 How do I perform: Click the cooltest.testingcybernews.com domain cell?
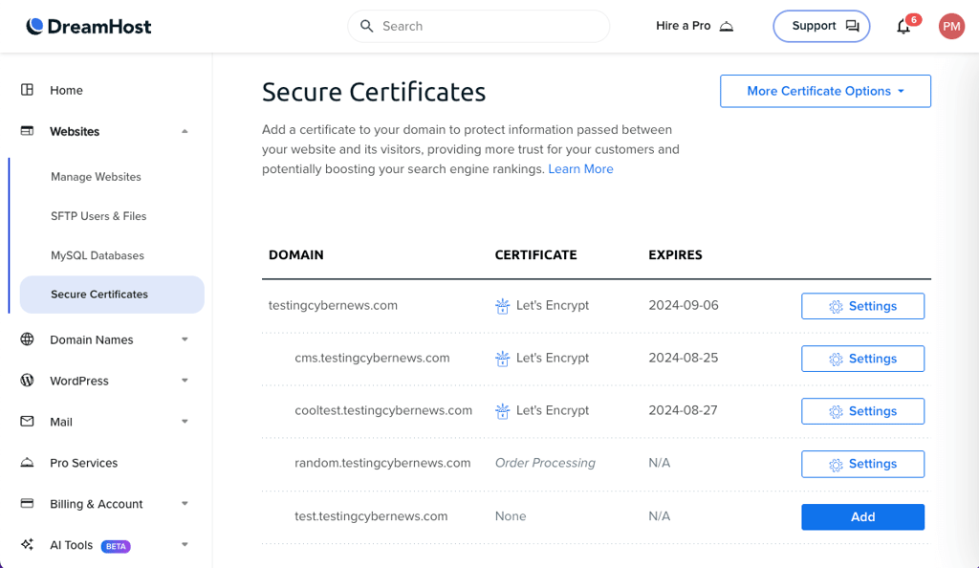383,410
